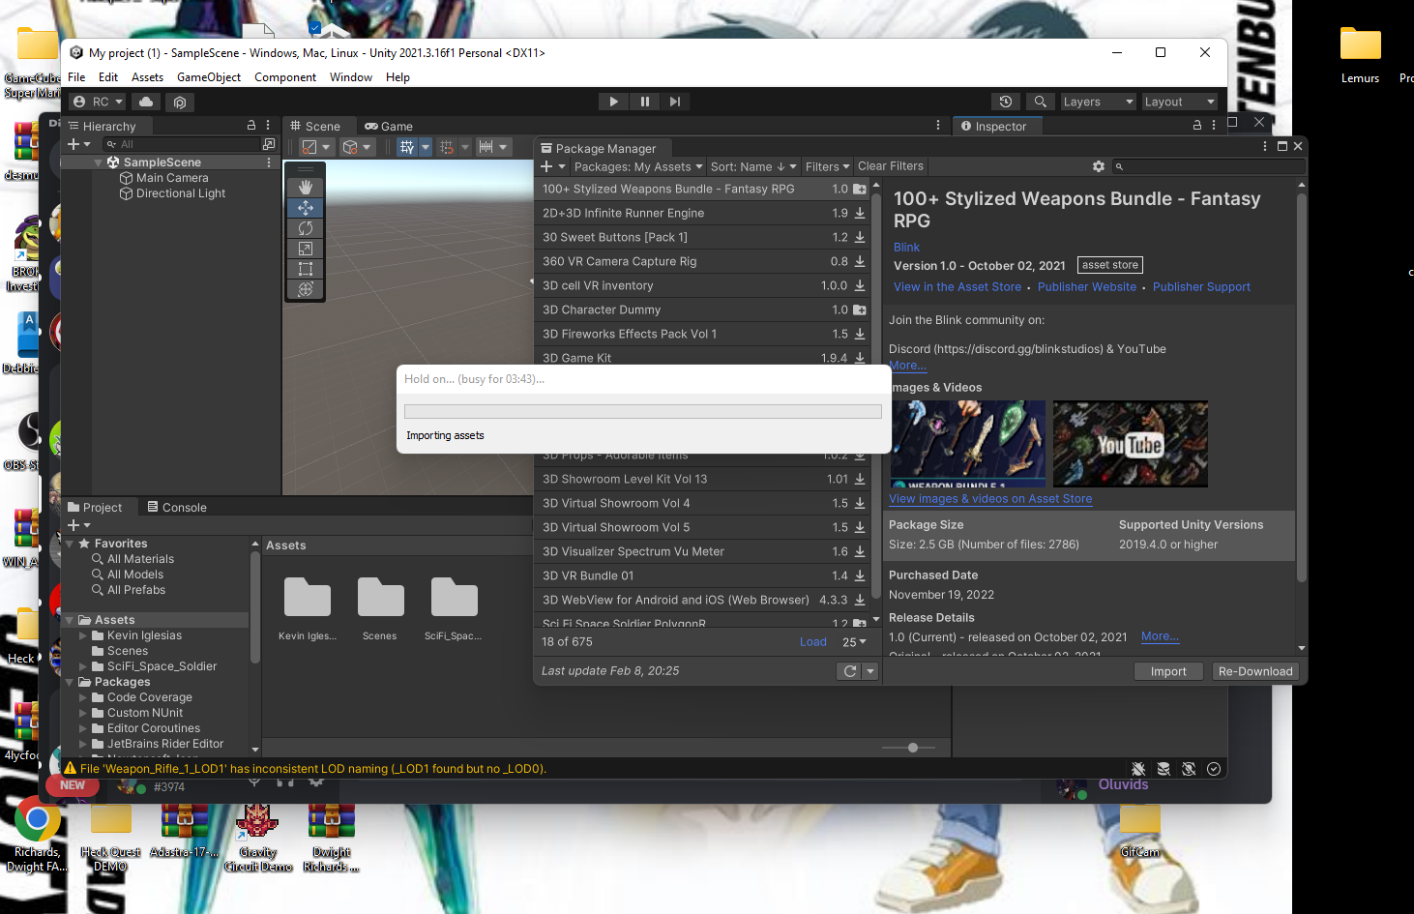Open the GameObject menu
Viewport: 1414px width, 914px height.
click(x=209, y=77)
